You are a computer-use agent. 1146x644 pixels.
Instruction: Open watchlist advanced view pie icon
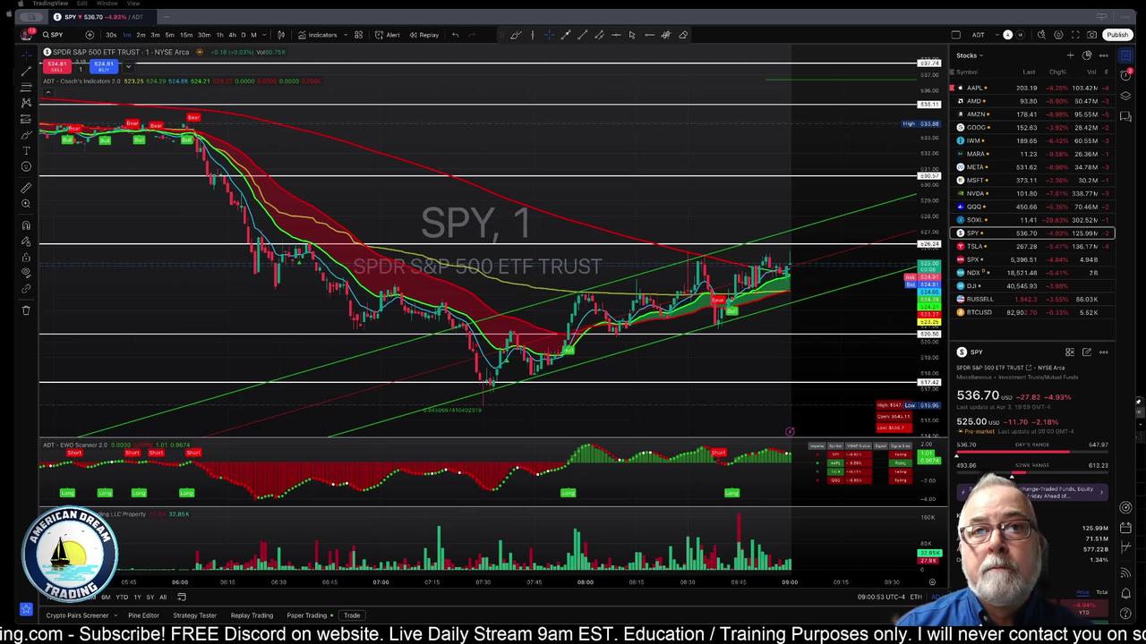click(x=1087, y=55)
